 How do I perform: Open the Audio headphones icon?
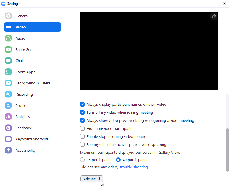pyautogui.click(x=8, y=38)
